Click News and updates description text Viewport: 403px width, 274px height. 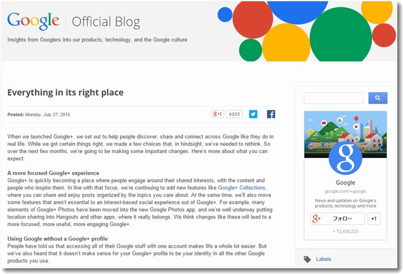346,203
